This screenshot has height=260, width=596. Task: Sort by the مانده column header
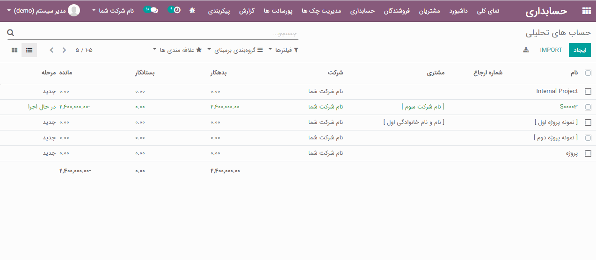point(66,73)
